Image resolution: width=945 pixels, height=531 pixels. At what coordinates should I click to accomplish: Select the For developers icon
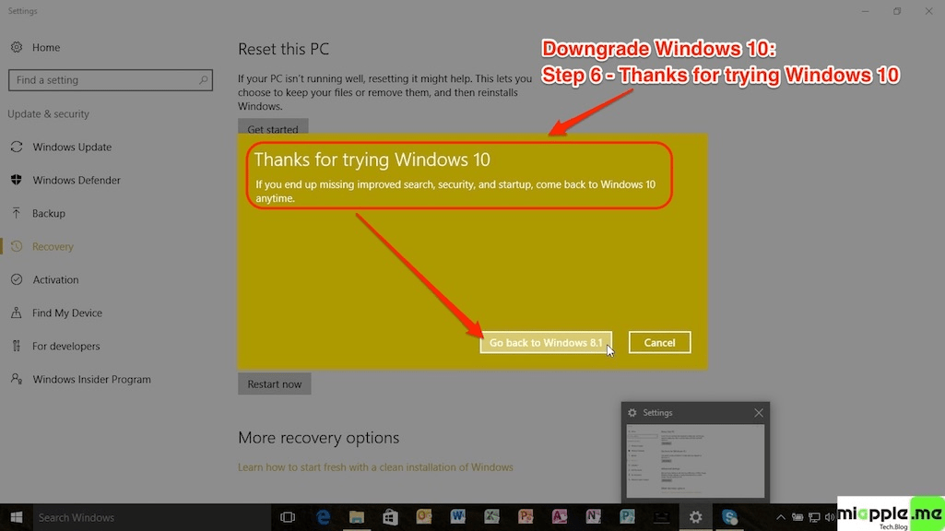pyautogui.click(x=16, y=346)
